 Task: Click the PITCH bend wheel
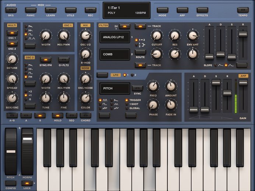pos(11,151)
